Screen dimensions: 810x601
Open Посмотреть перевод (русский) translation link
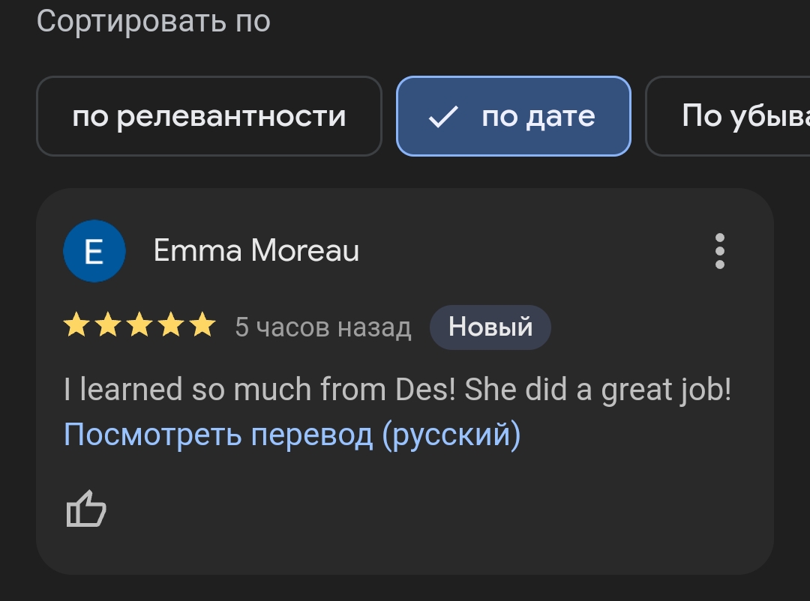pos(292,434)
